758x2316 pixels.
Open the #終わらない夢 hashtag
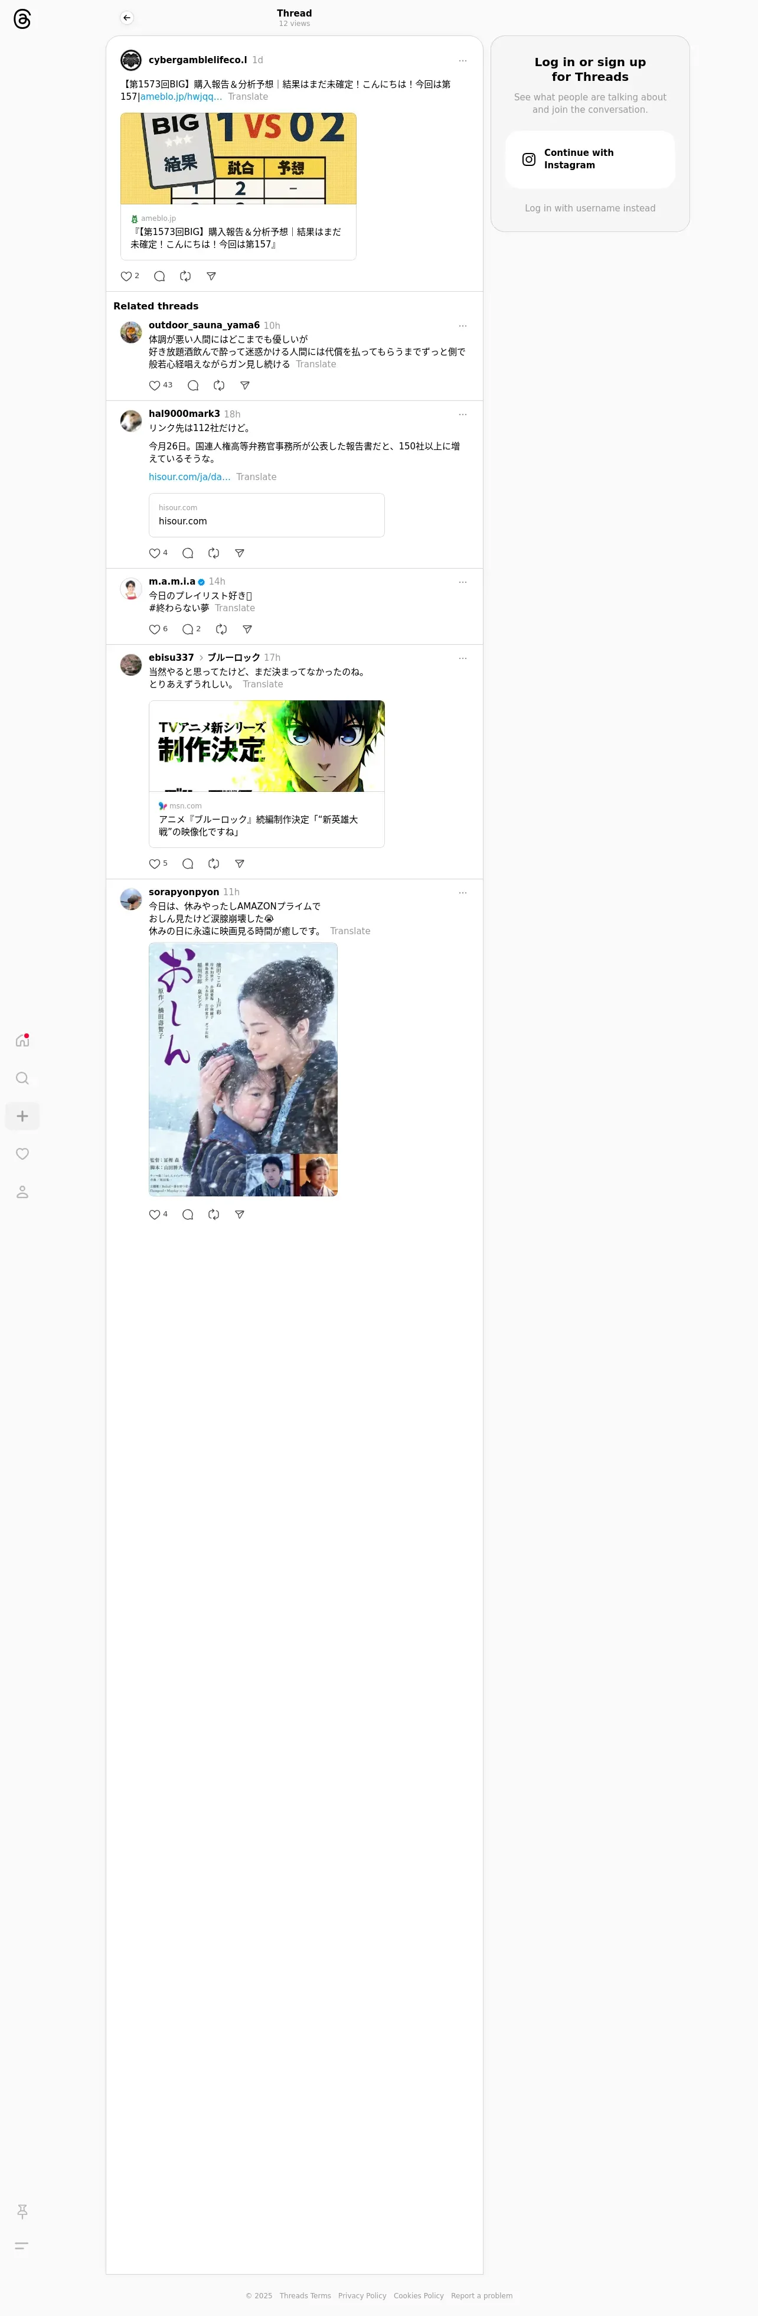tap(179, 608)
